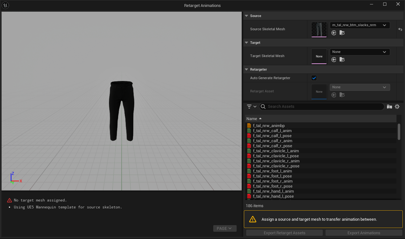405x239 pixels.
Task: Select f_tal_nrw_hand_l_pose asset
Action: click(x=321, y=196)
